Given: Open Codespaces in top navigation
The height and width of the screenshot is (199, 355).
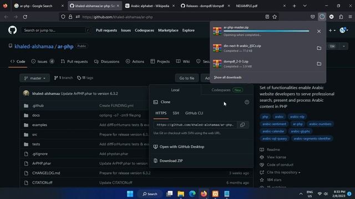Looking at the screenshot, I should coord(144,30).
